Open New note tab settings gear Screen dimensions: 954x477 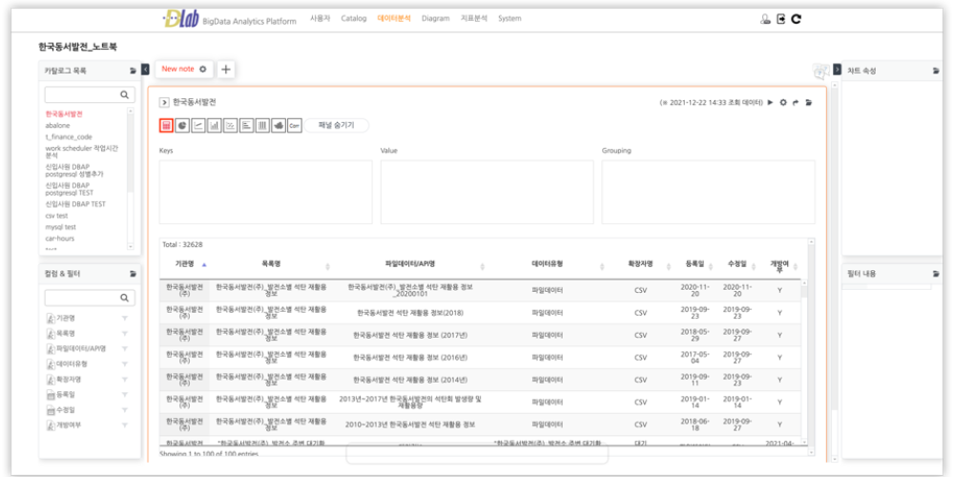click(203, 70)
